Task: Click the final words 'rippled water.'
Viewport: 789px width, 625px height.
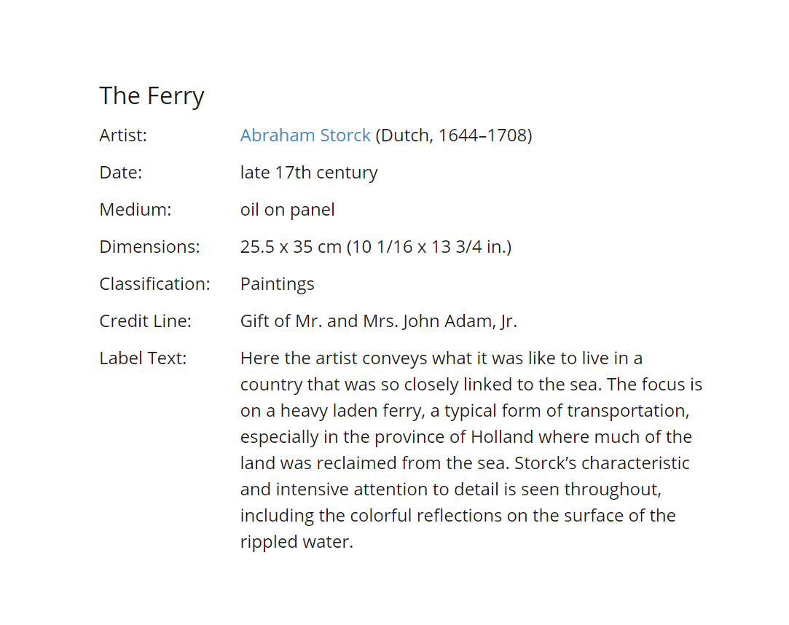Action: pyautogui.click(x=297, y=542)
